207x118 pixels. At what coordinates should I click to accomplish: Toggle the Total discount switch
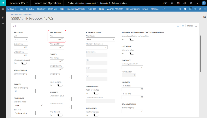click(x=60, y=115)
